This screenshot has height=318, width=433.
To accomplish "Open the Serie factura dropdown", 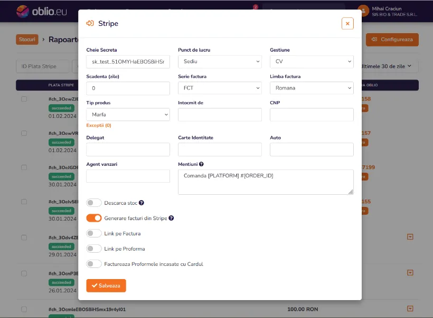I will click(220, 88).
